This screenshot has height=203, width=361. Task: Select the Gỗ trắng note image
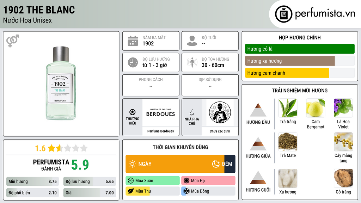pyautogui.click(x=343, y=178)
